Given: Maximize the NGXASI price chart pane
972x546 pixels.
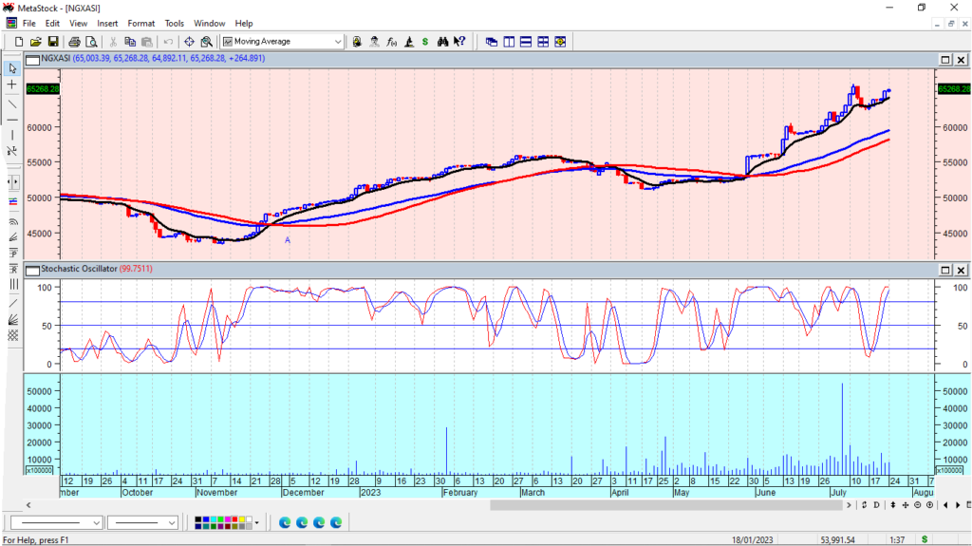Looking at the screenshot, I should point(945,60).
